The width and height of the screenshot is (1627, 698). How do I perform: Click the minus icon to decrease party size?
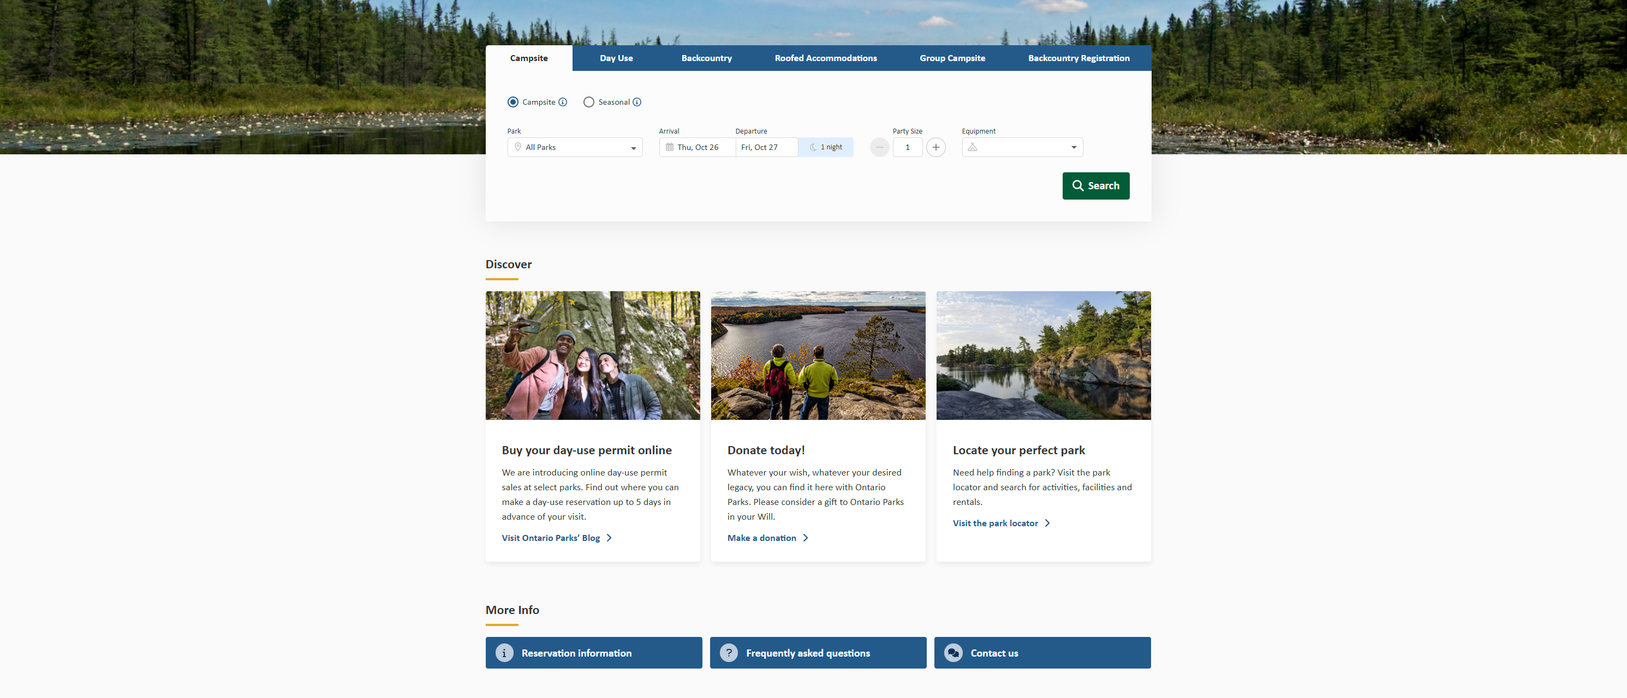(879, 148)
